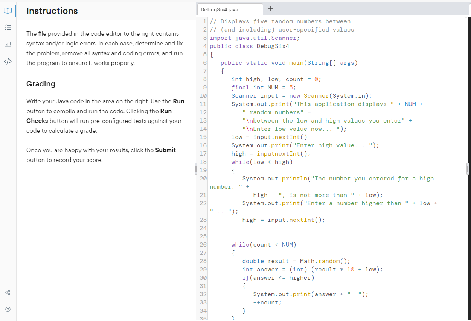The image size is (471, 321).
Task: Click the editor's vertical scrollbar
Action: 468,113
